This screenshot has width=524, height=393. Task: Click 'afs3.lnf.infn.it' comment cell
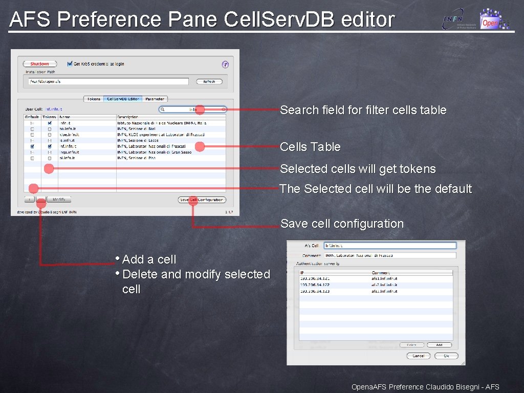click(x=384, y=291)
